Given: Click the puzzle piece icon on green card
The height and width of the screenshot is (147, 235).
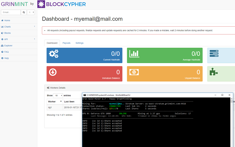Looking at the screenshot, I should 213,72.
